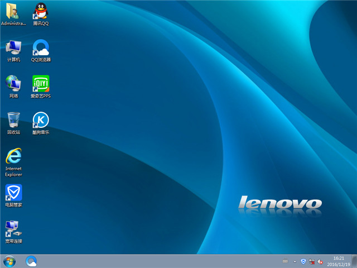This screenshot has width=357, height=268.
Task: Click the PC Manager shield tray icon
Action: 303,261
